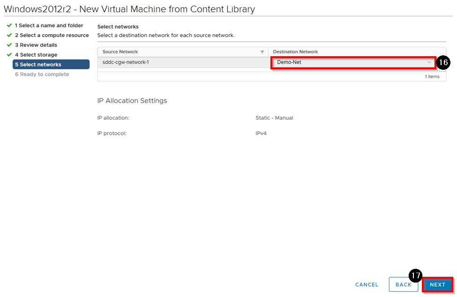Click the green checkmark beside Review details
The image size is (457, 297).
(9, 45)
